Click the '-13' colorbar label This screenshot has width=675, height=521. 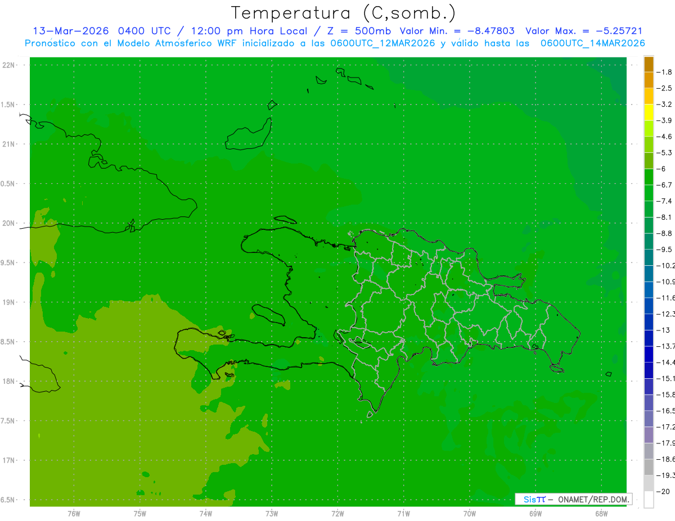664,330
